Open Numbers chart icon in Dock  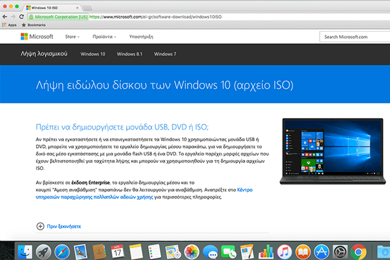[x=266, y=252]
